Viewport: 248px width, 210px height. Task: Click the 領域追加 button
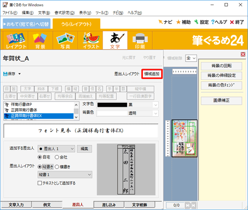(x=152, y=74)
